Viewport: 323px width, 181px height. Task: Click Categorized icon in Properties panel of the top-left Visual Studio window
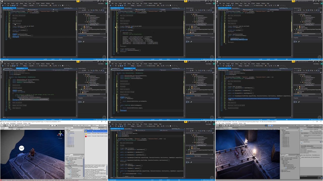79,41
